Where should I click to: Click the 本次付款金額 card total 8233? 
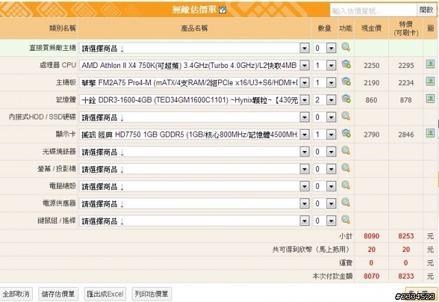click(x=406, y=276)
